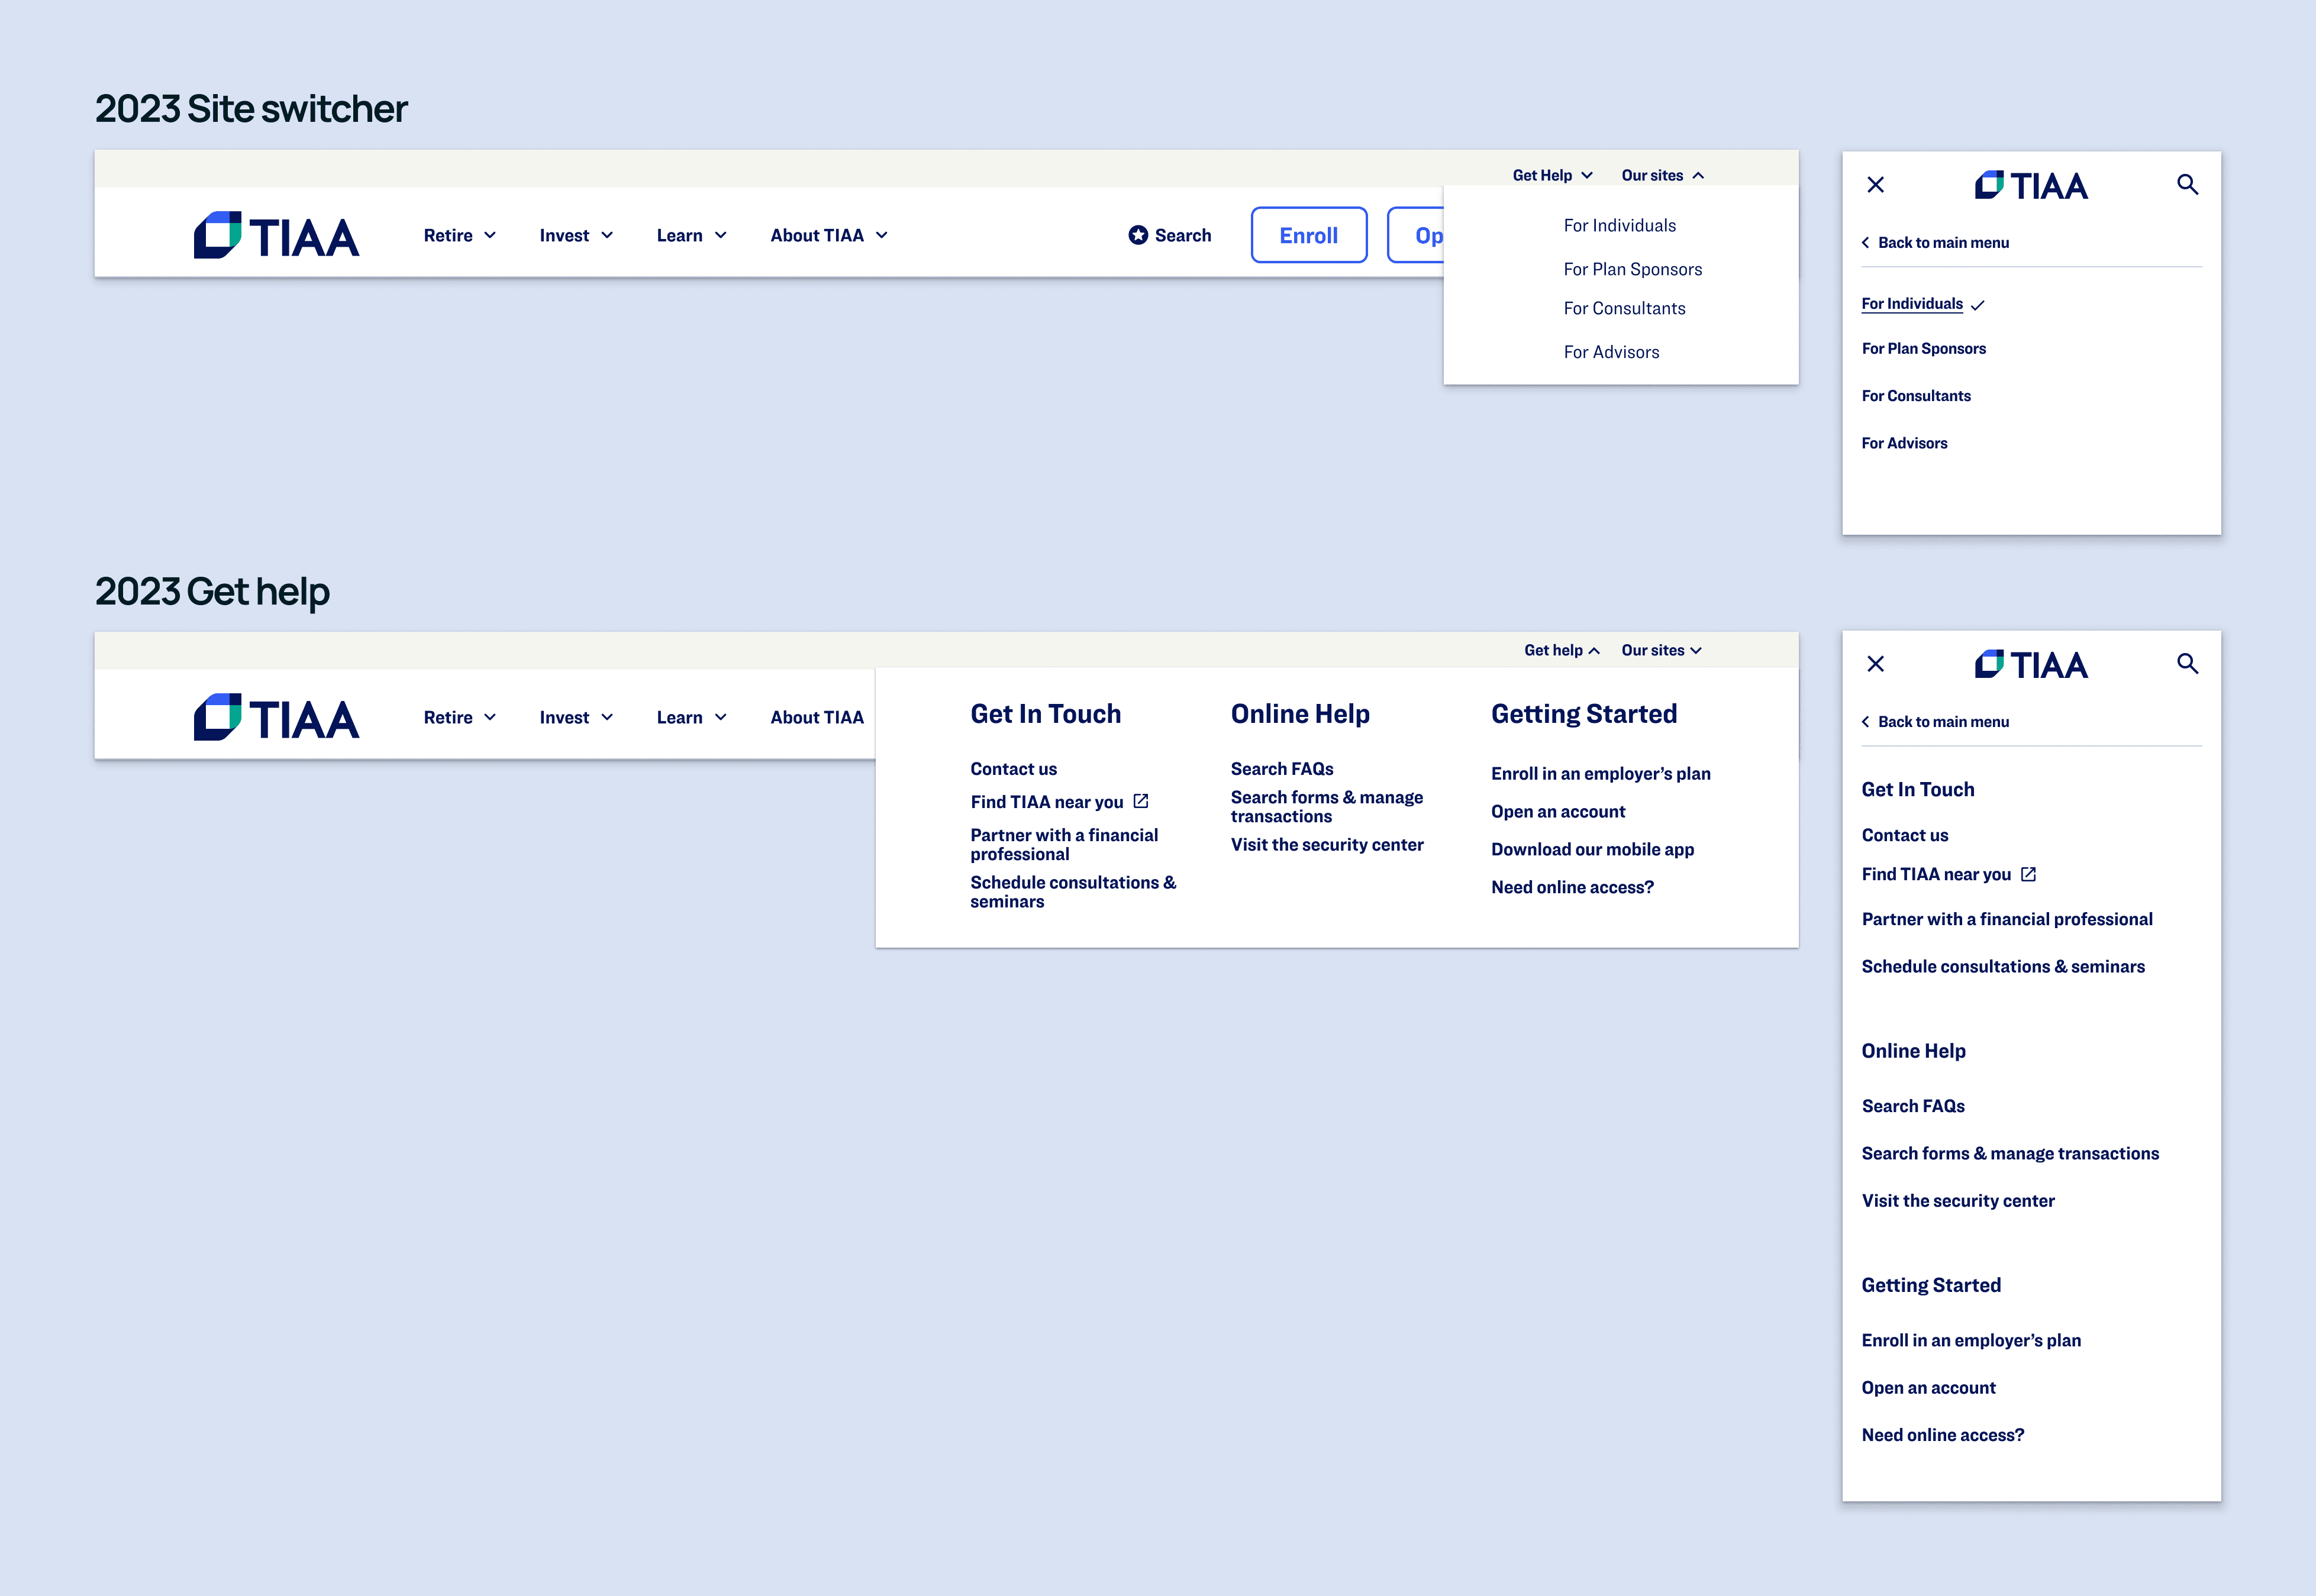Choose For Plan Sponsors in desktop dropdown

(1632, 269)
